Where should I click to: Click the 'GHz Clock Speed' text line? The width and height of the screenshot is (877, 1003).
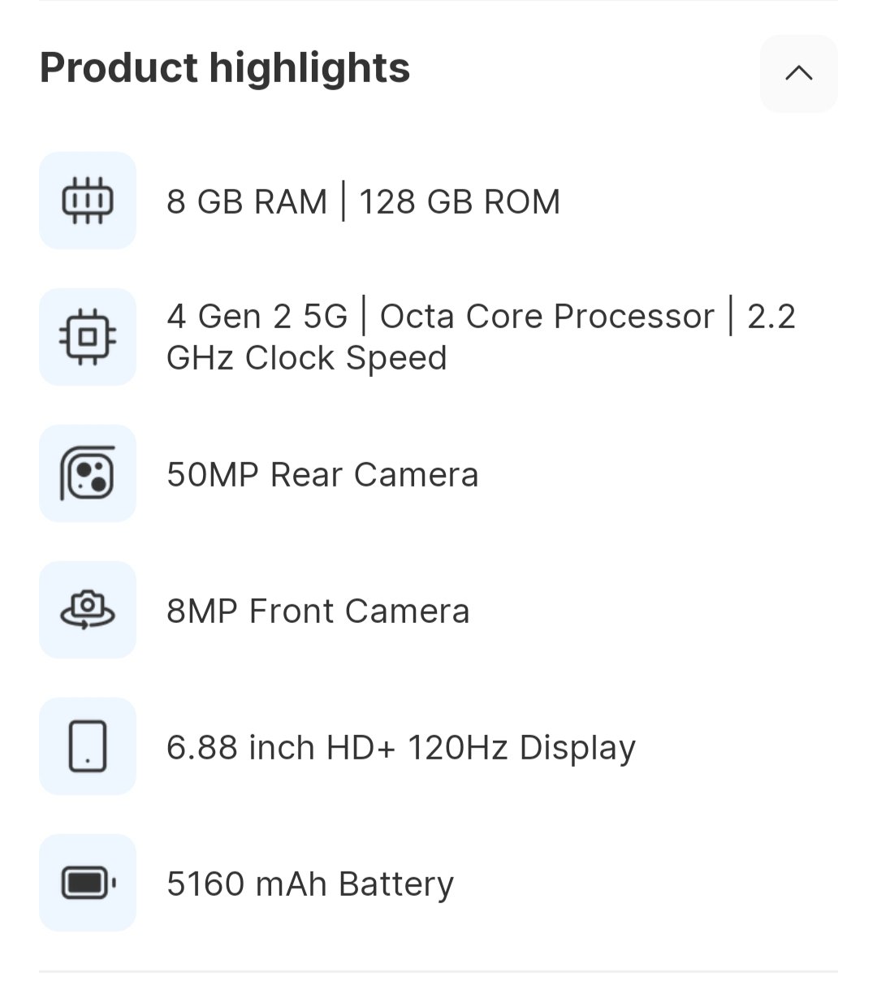306,358
